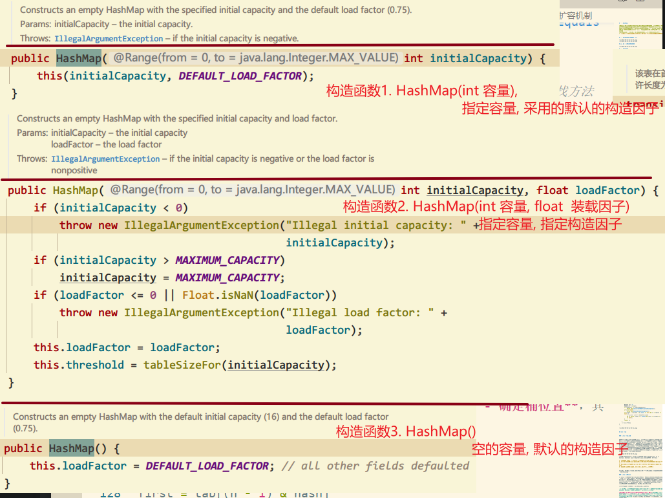The height and width of the screenshot is (498, 665).
Task: Click the document minimap thumbnail at top right
Action: pyautogui.click(x=641, y=36)
